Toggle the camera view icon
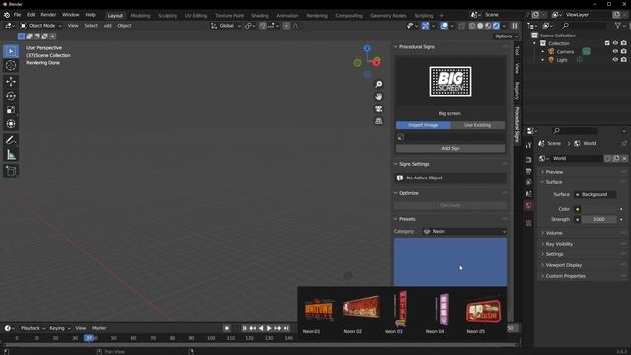The image size is (631, 355). click(x=379, y=108)
